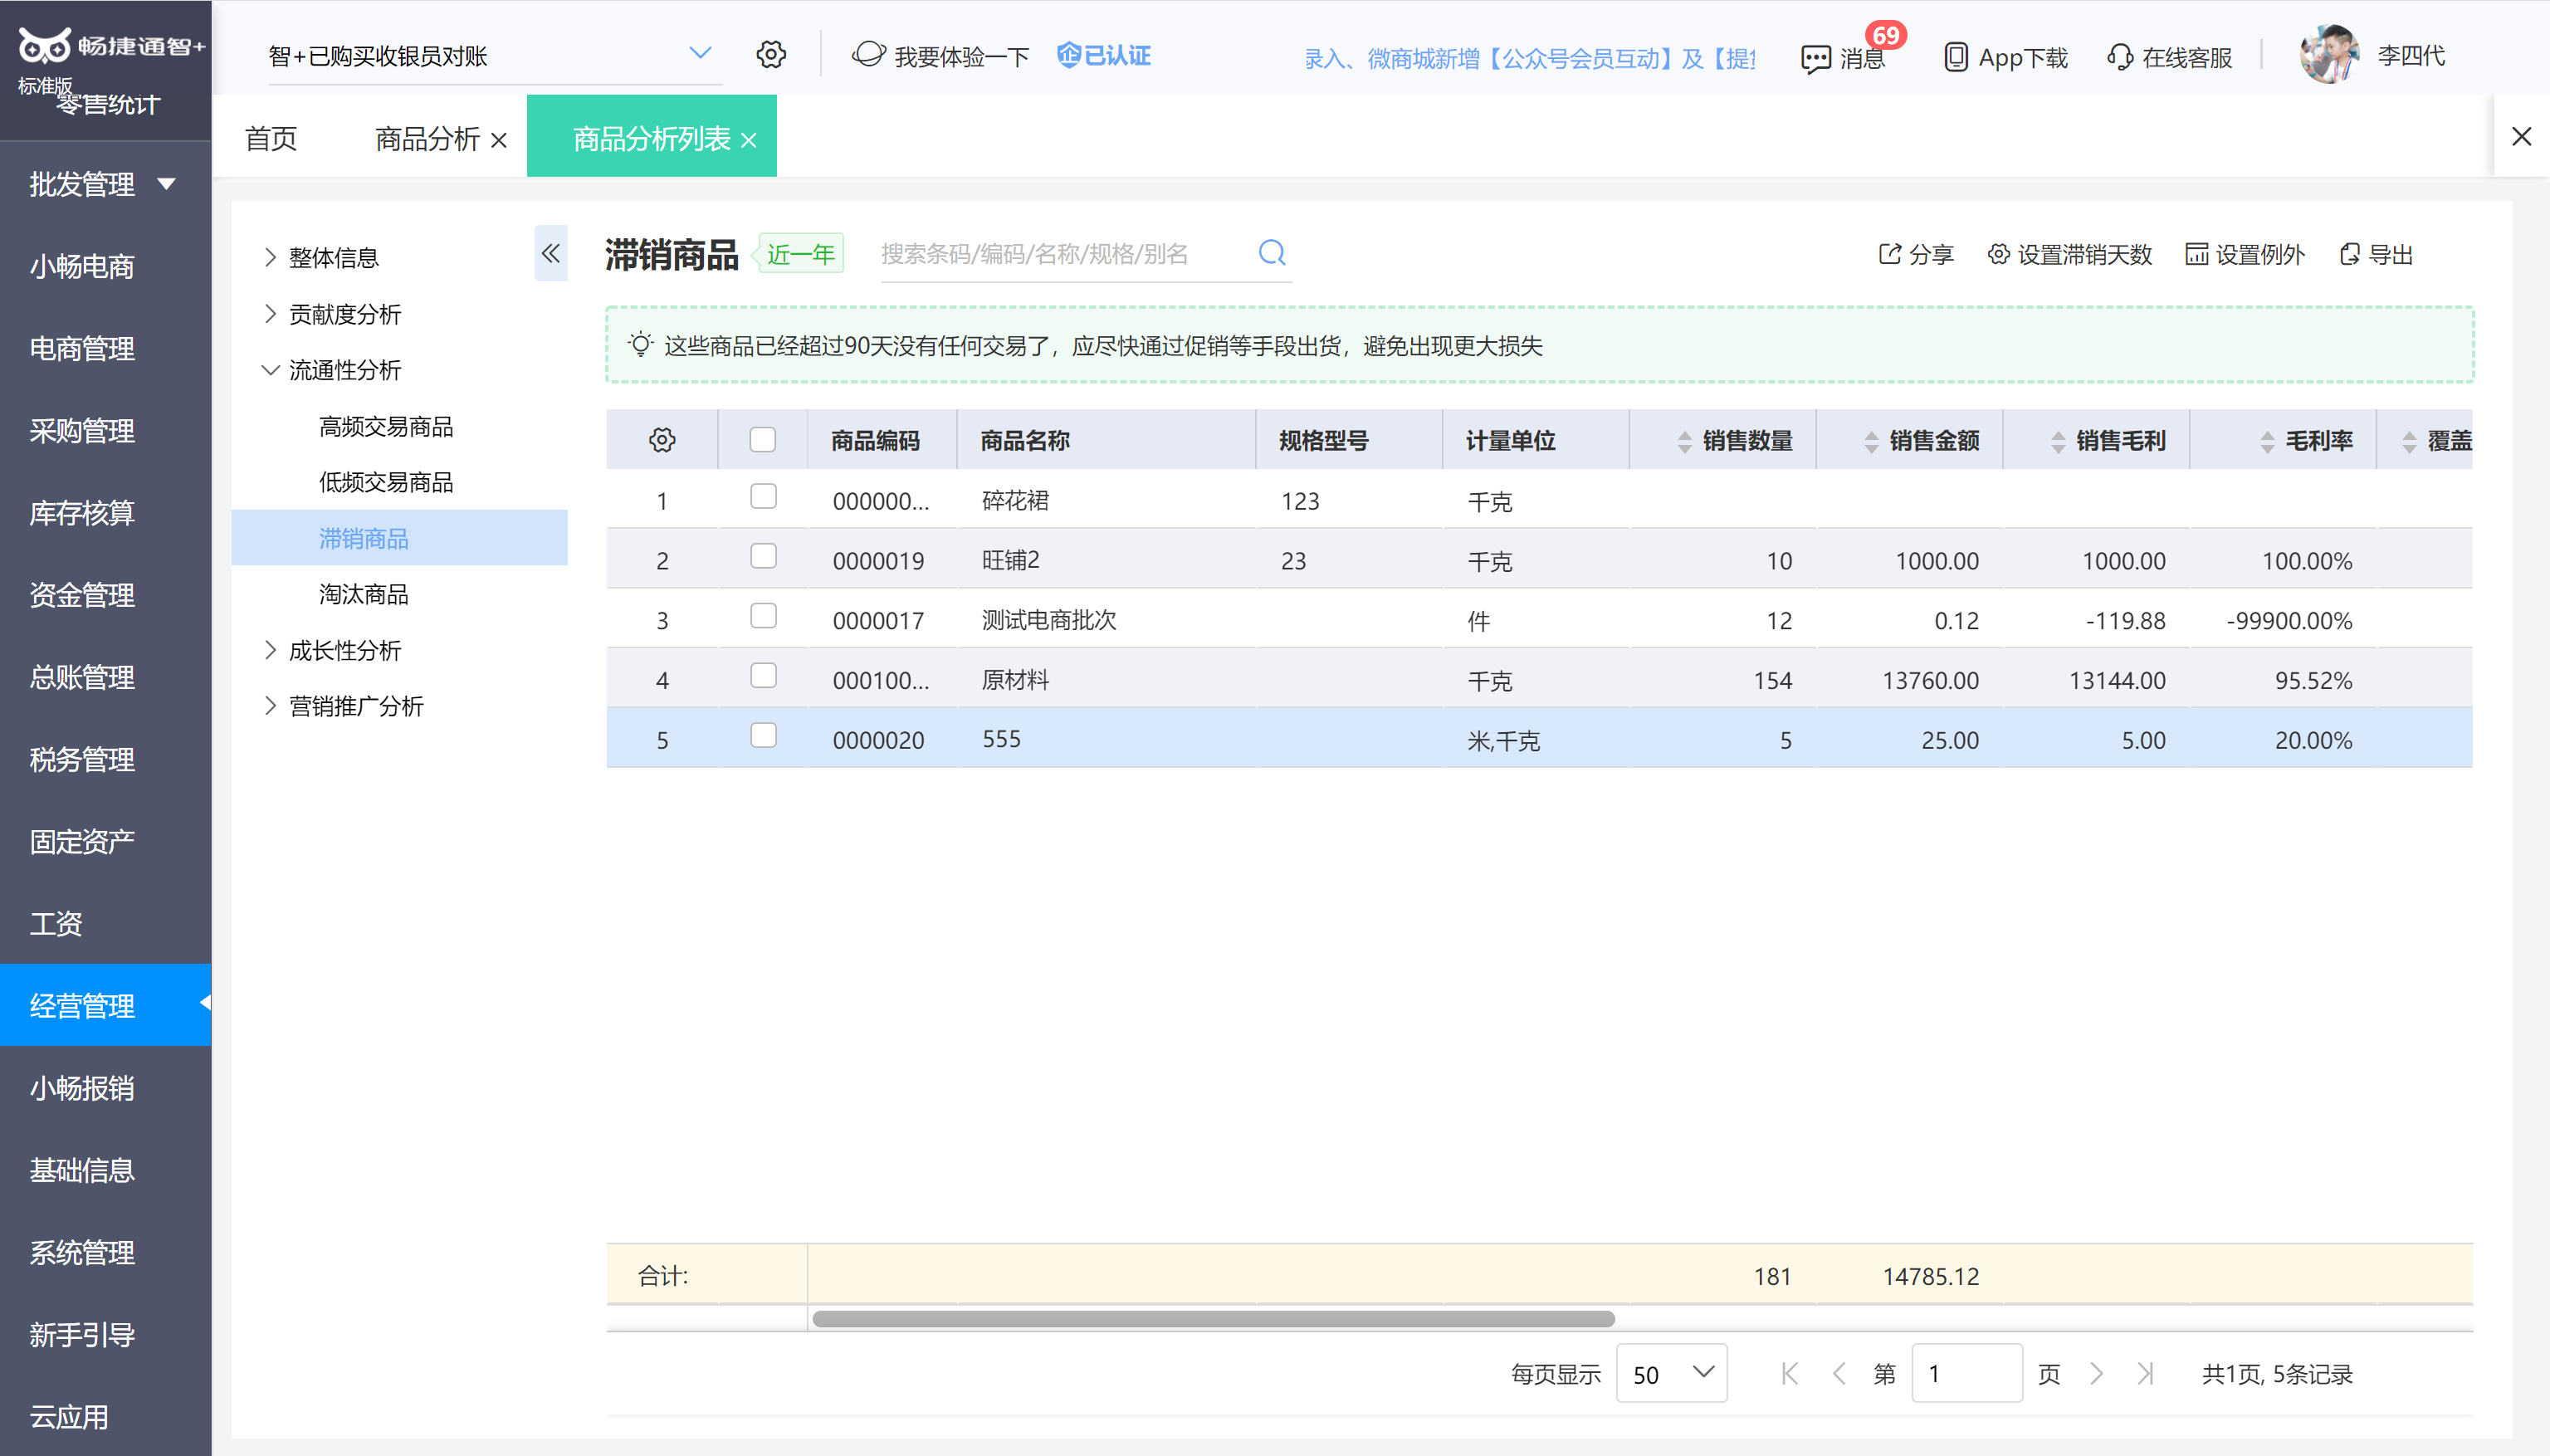Switch to the 商品分析 tab

[x=427, y=139]
